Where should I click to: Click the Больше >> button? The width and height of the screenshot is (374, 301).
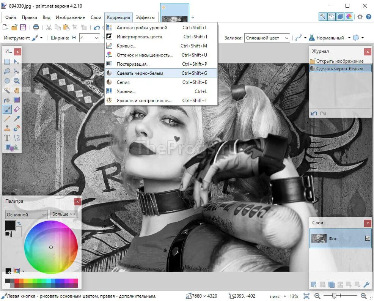pyautogui.click(x=64, y=214)
